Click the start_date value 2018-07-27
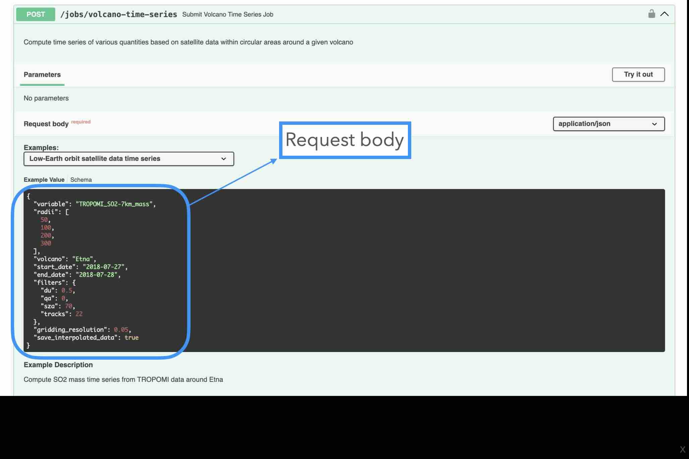689x459 pixels. coord(103,267)
